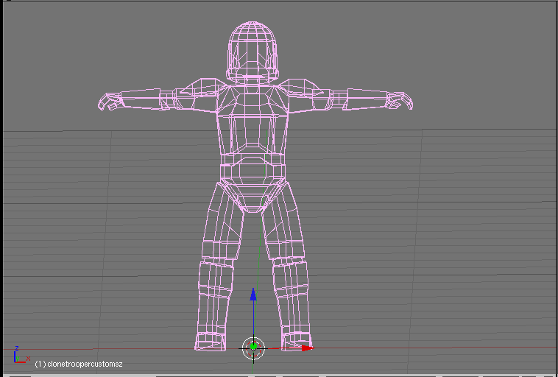Click the object name text "(1) clonetroopercustomsz"
Screen dimensions: 558x377
tap(79, 364)
